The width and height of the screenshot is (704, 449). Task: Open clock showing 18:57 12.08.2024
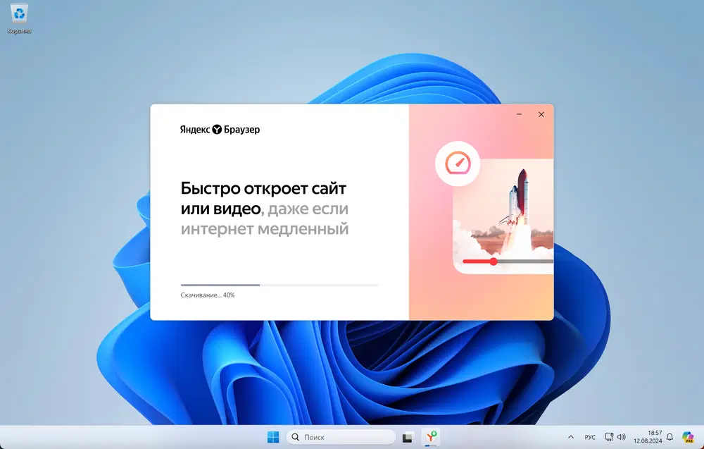[648, 437]
